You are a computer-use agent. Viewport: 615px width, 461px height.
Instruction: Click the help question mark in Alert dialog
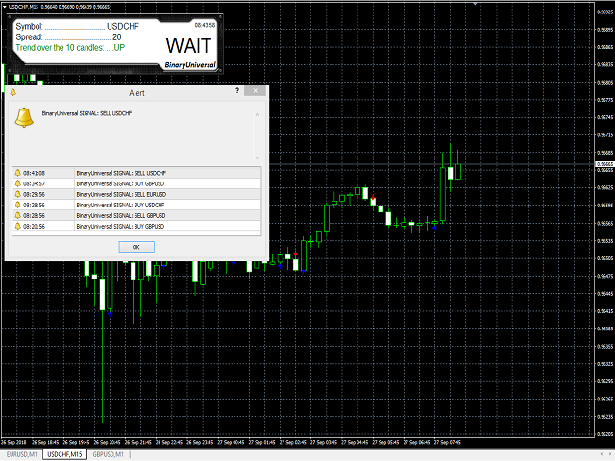(237, 91)
